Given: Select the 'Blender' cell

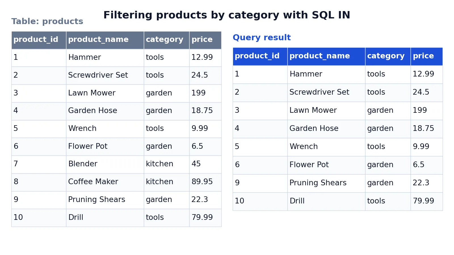Looking at the screenshot, I should [x=105, y=164].
